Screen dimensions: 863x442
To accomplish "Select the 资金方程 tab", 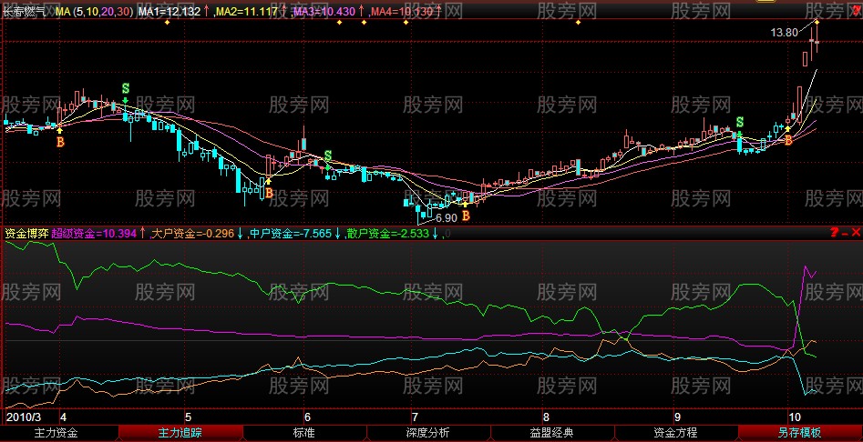I will [x=675, y=434].
